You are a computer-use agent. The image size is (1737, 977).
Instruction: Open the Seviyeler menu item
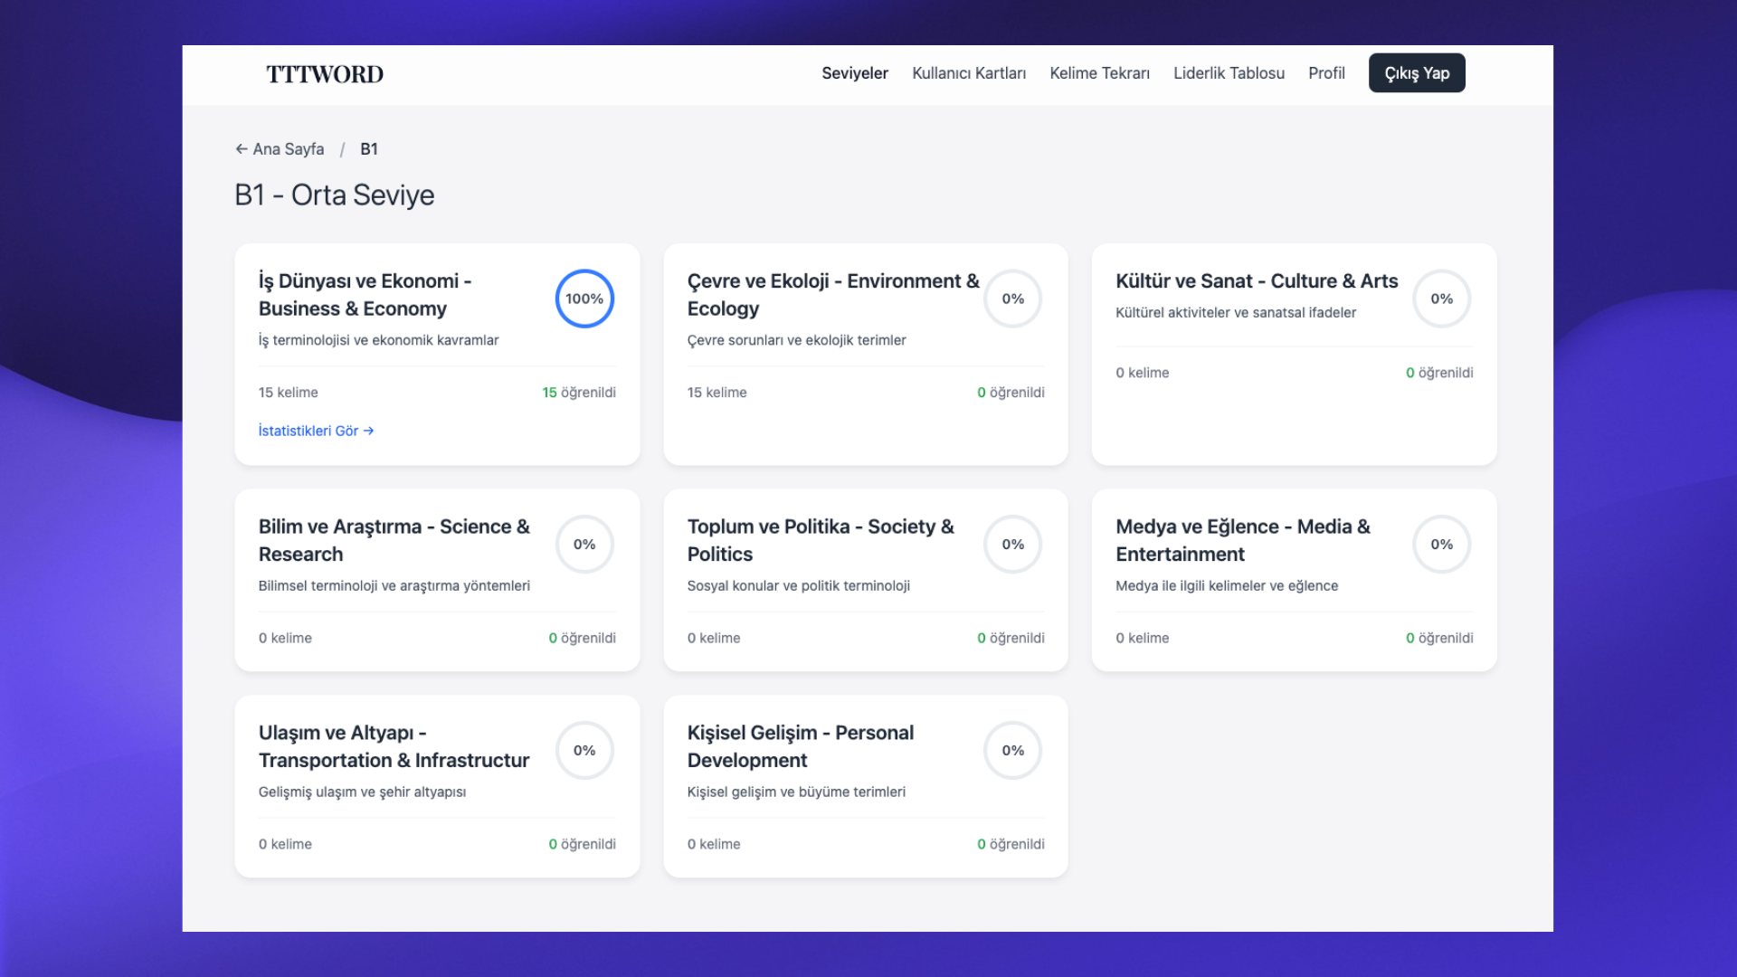pos(854,73)
